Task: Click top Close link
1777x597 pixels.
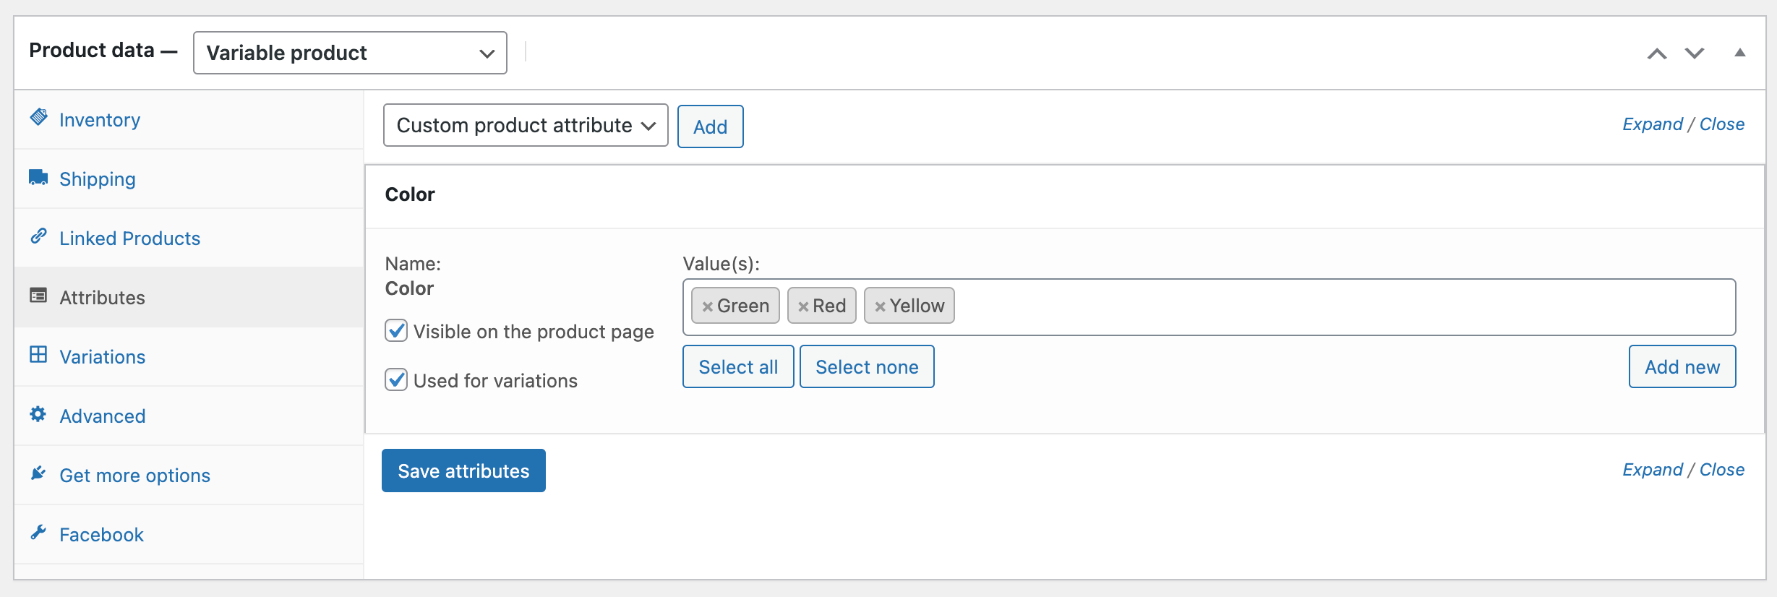Action: [1722, 124]
